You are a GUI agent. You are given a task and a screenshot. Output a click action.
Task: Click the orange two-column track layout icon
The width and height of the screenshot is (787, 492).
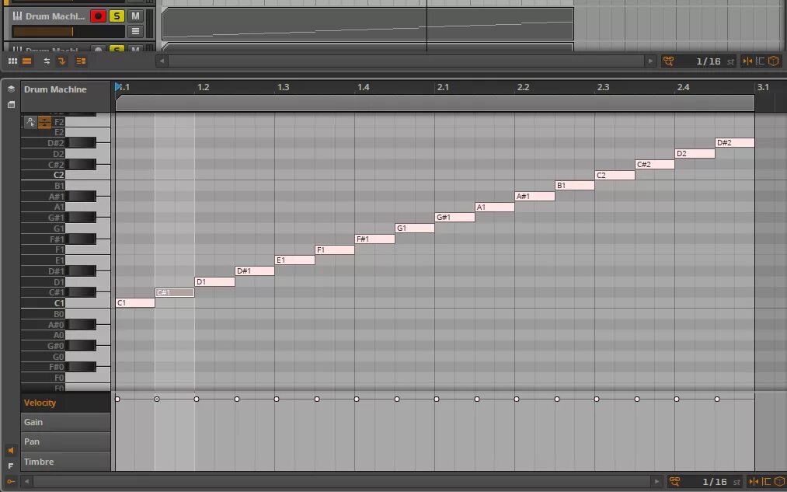click(81, 61)
